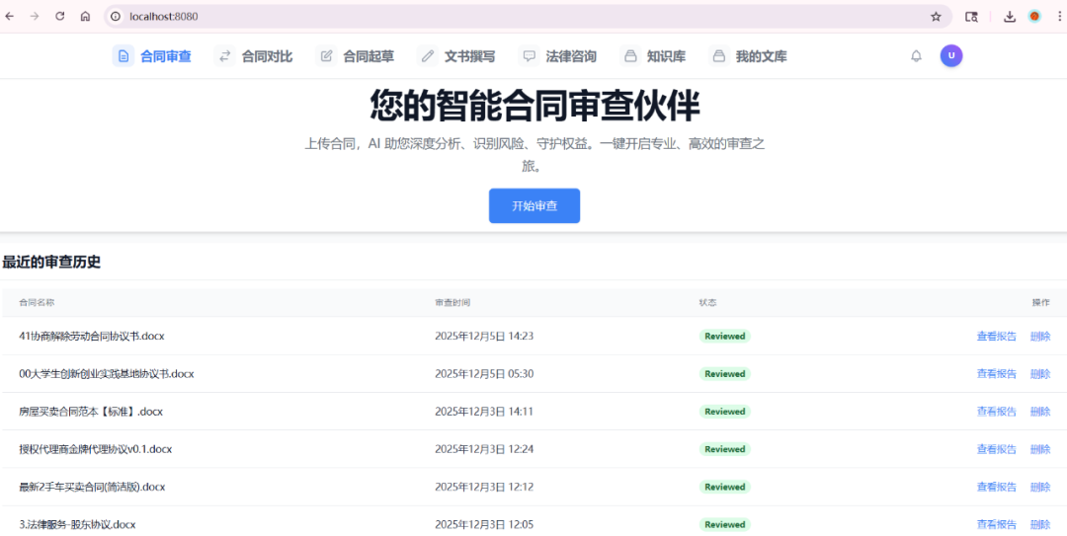This screenshot has height=536, width=1067.
Task: Click file name 授权代理商金牌代理协议v0.1.docx
Action: [95, 449]
